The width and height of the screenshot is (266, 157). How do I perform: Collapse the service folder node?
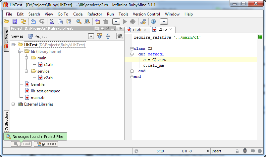[x=26, y=71]
